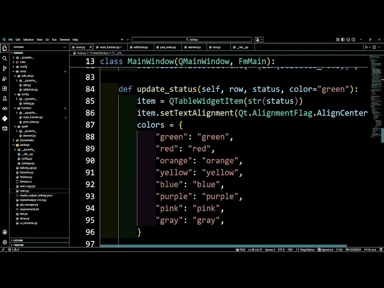The image size is (384, 288).
Task: Toggle the Primary Side Bar
Action: [x=343, y=40]
